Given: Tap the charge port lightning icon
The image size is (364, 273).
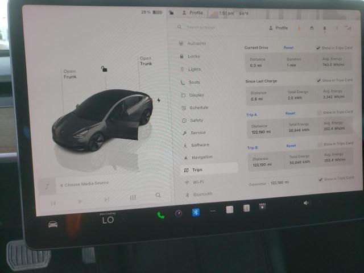Looking at the screenshot, I should (159, 100).
